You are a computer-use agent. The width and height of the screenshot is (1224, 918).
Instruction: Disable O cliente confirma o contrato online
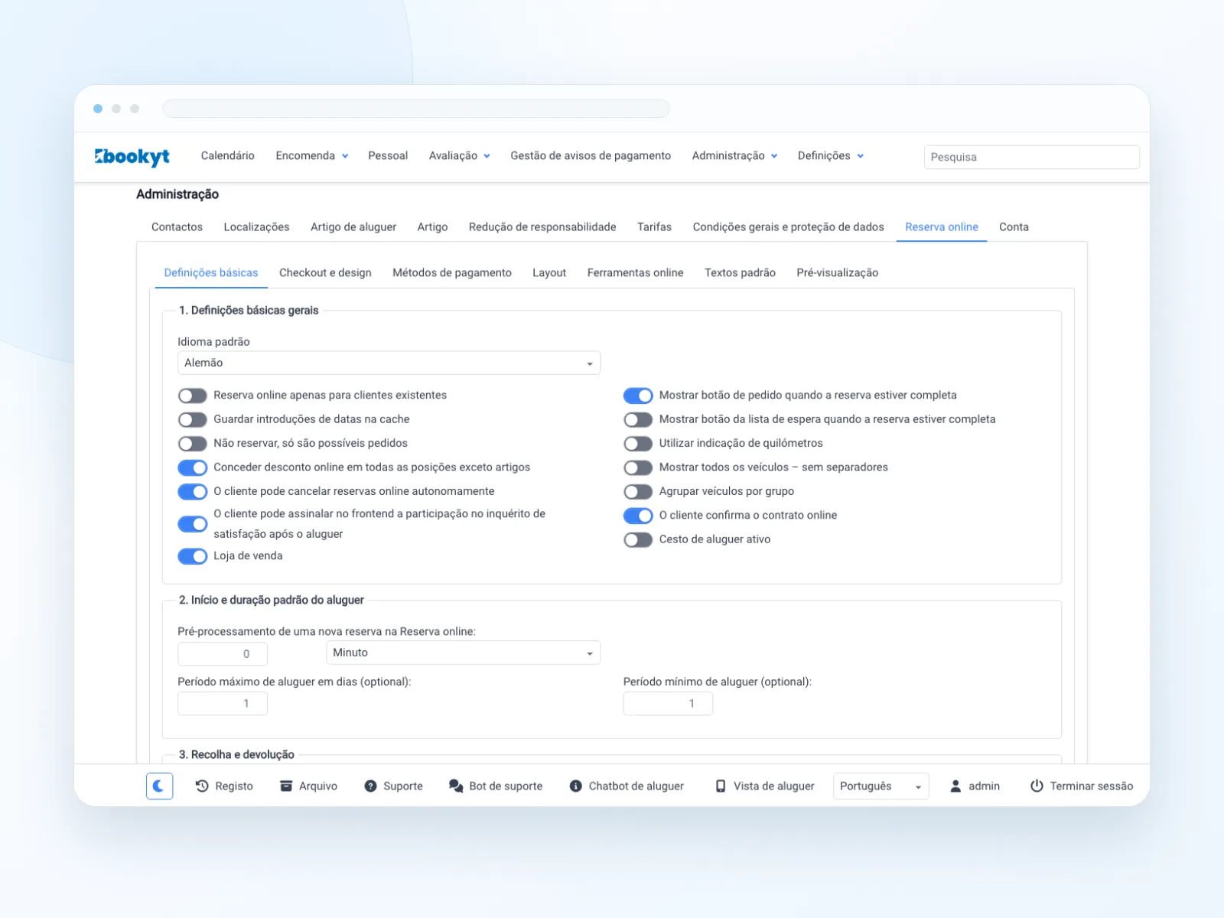[638, 516]
